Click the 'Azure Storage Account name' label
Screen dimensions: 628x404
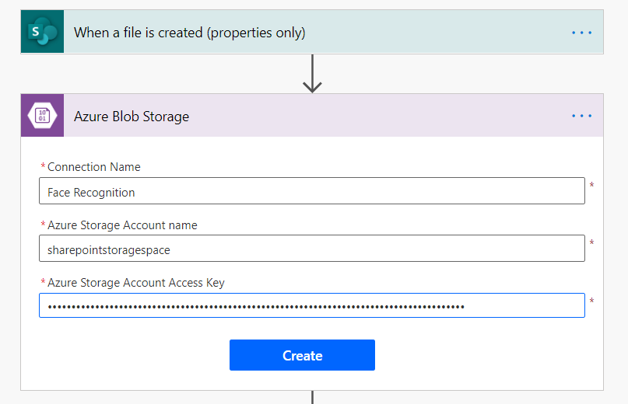(122, 225)
